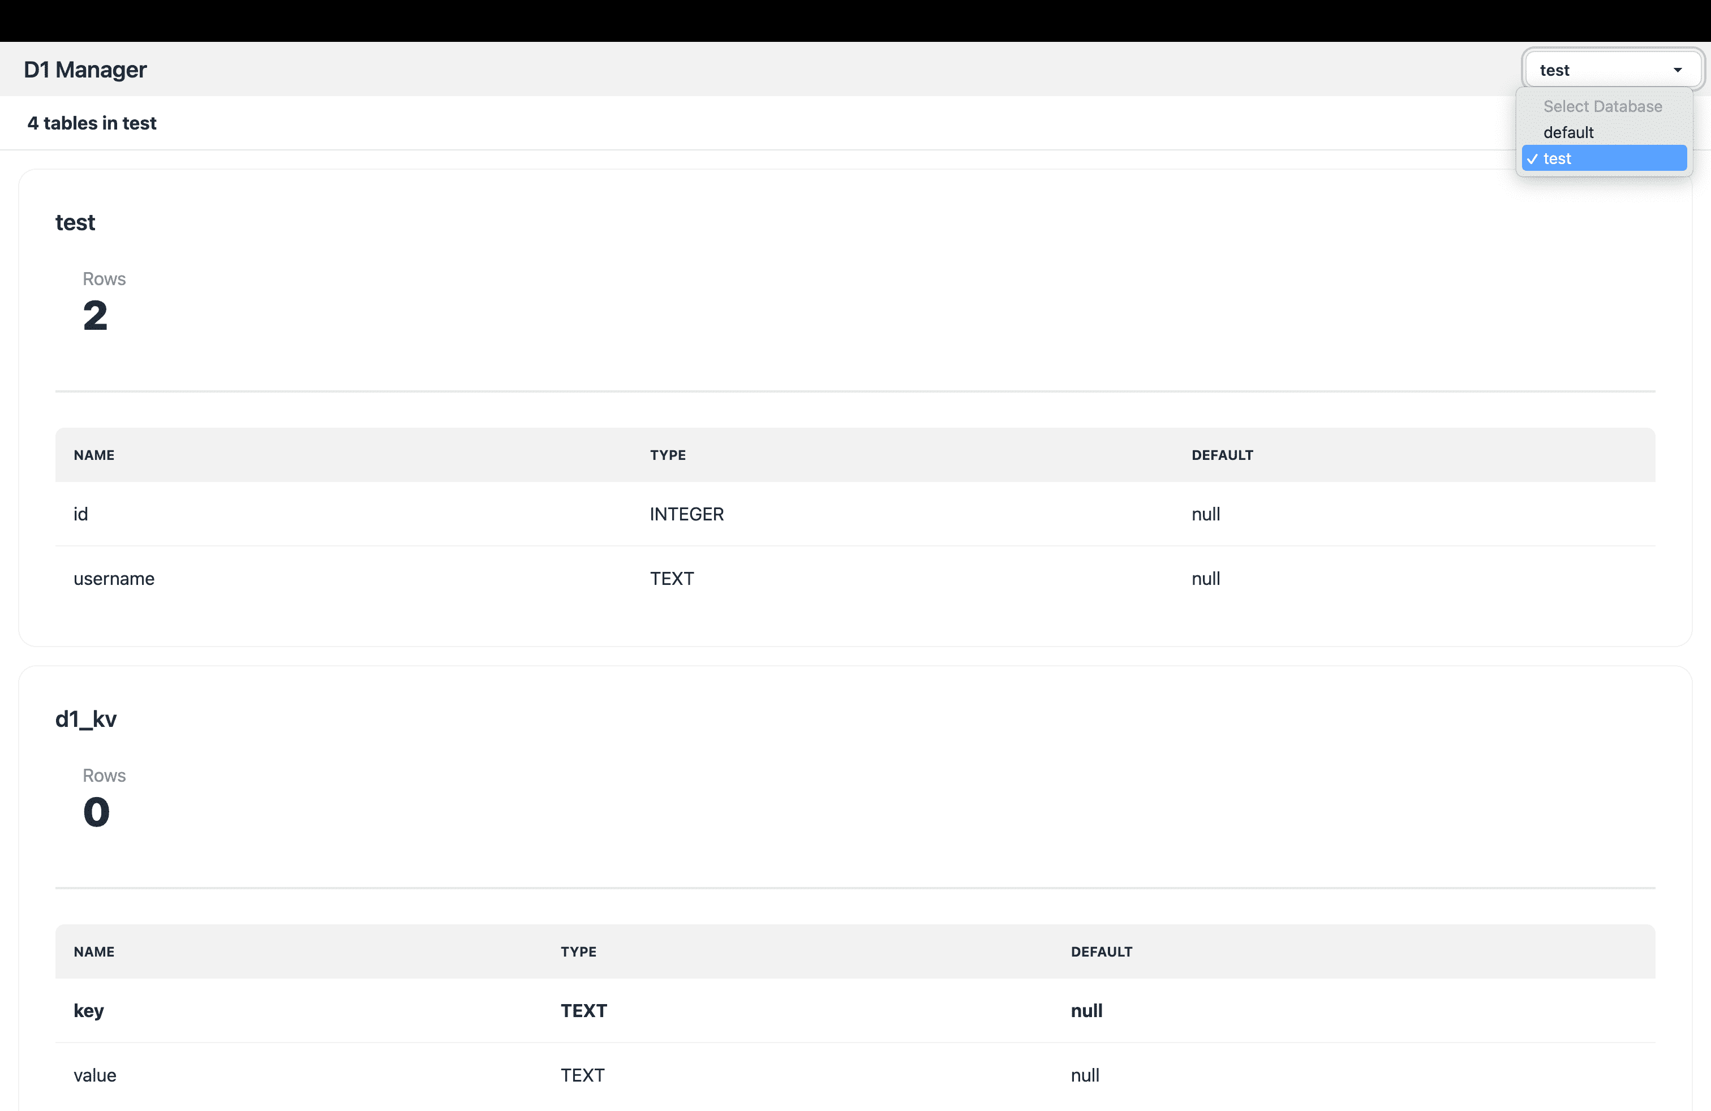
Task: Open the 'd1_kv' table card
Action: pyautogui.click(x=85, y=718)
